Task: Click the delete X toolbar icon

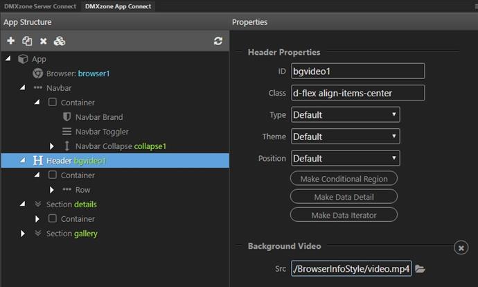Action: point(43,41)
